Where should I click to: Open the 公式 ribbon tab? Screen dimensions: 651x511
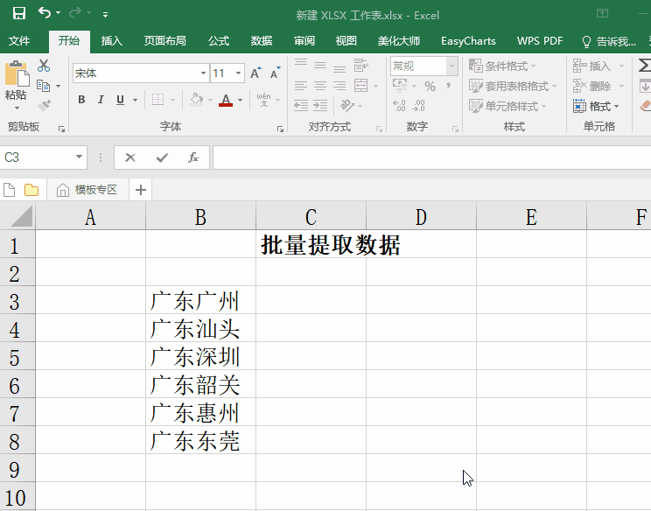(x=219, y=41)
